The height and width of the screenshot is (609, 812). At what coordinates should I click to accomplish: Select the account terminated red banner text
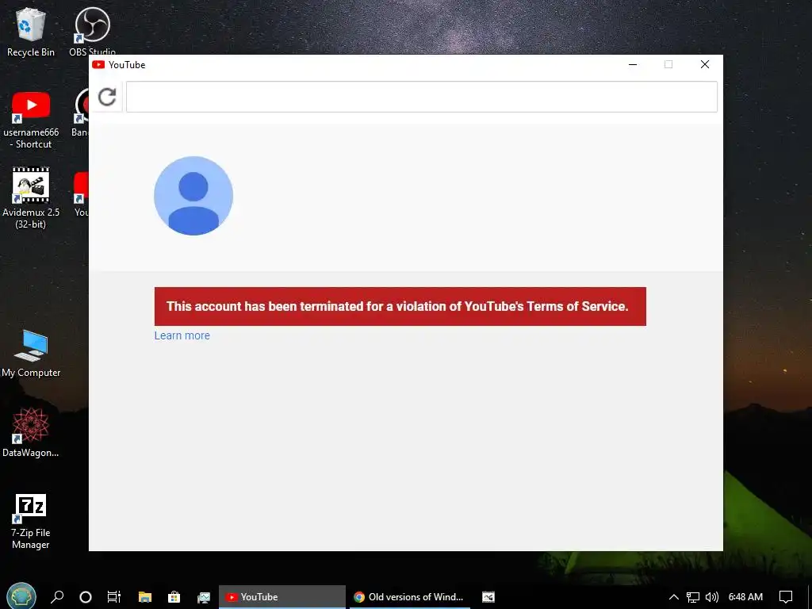(397, 306)
